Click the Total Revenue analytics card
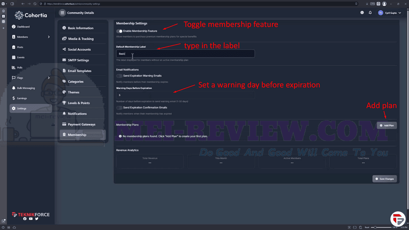This screenshot has height=230, width=409. (150, 161)
